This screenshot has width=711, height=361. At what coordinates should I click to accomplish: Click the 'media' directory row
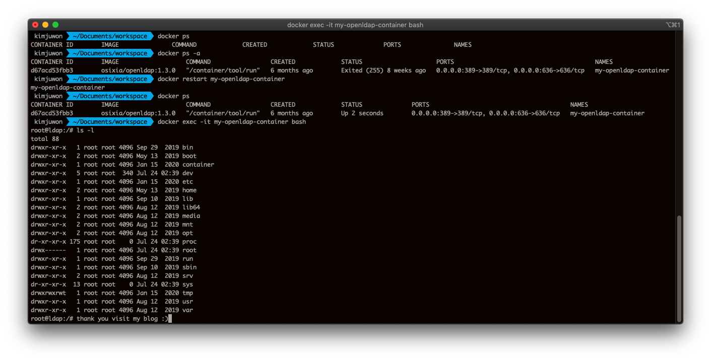[x=115, y=216]
